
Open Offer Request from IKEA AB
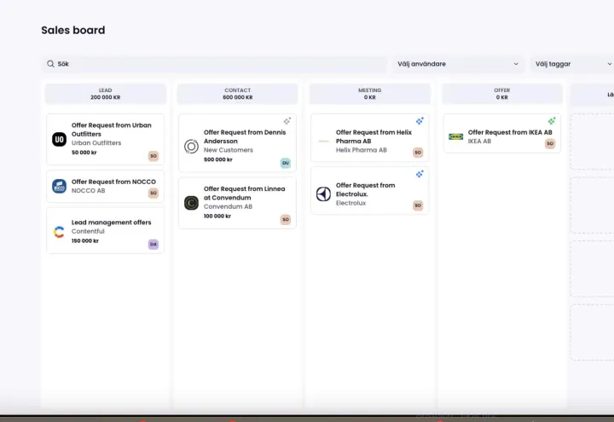(502, 134)
